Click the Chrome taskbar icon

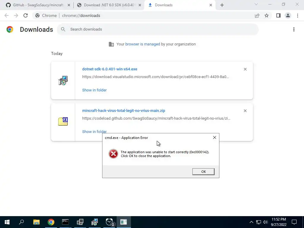pos(51,222)
